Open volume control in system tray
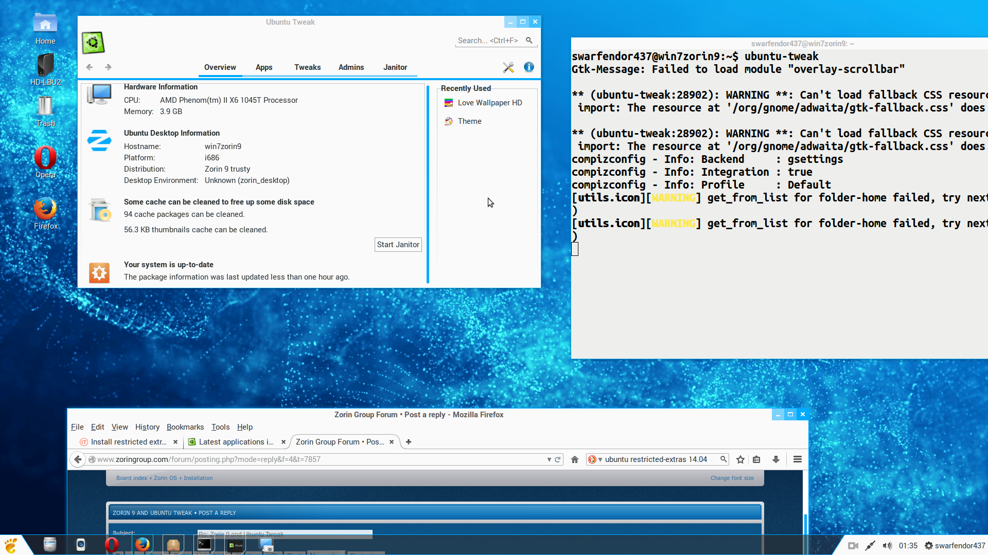This screenshot has height=555, width=988. (887, 546)
